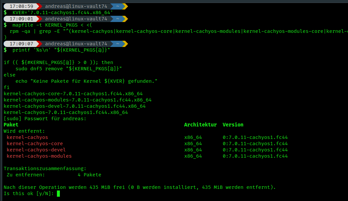
Task: Click the 'Wird entfernt:' line
Action: point(24,131)
